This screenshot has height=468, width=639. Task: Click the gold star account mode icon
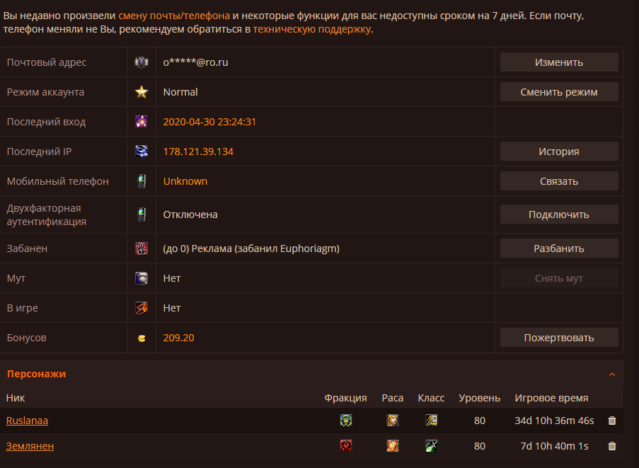click(x=142, y=92)
